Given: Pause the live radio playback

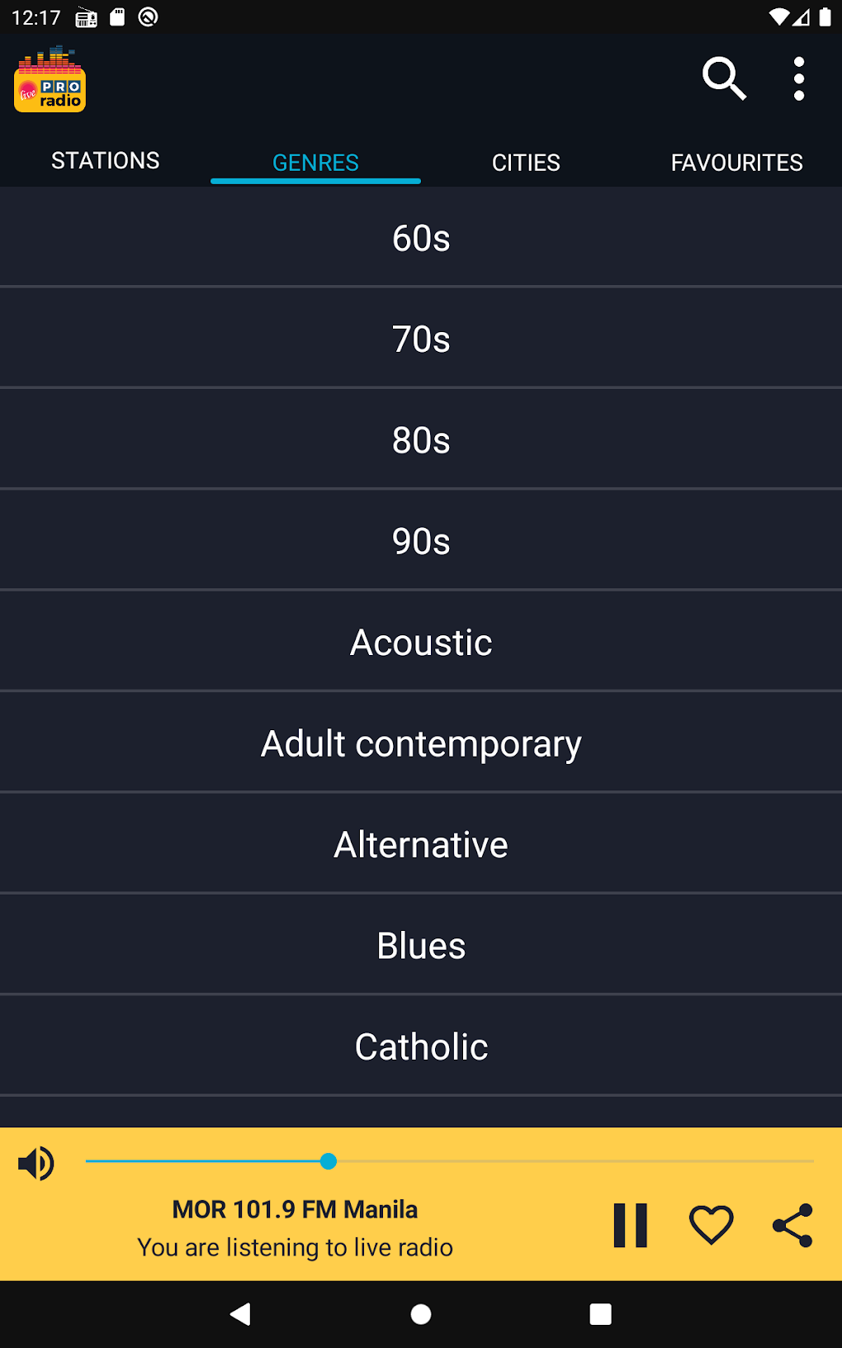Looking at the screenshot, I should [631, 1224].
